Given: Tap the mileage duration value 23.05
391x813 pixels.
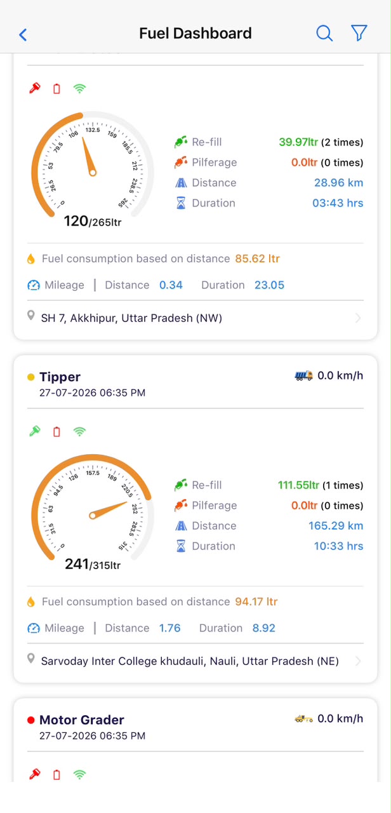Looking at the screenshot, I should (269, 285).
